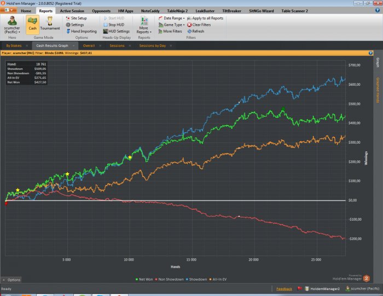The height and width of the screenshot is (296, 383).
Task: Open the LeakBuster tab
Action: (x=205, y=11)
